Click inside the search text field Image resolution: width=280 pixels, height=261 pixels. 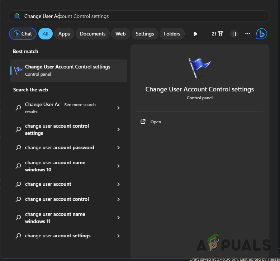pyautogui.click(x=139, y=16)
